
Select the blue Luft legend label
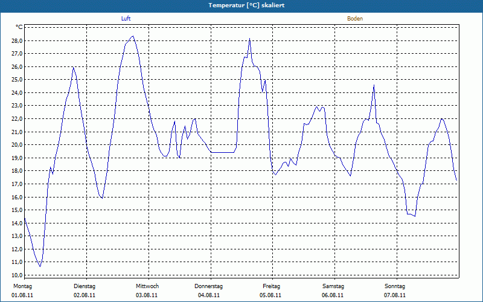click(x=126, y=19)
